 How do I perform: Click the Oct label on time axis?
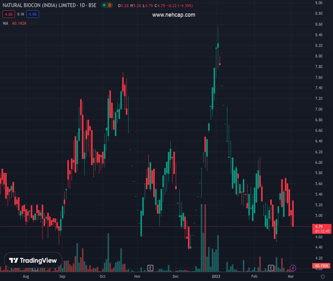click(x=103, y=277)
